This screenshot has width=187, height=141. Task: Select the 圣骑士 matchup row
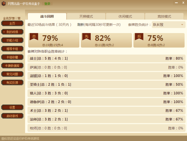[106, 85]
